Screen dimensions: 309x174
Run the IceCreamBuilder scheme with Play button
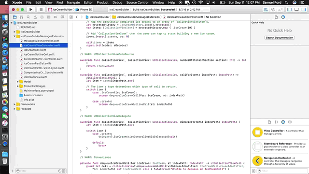coord(31,10)
